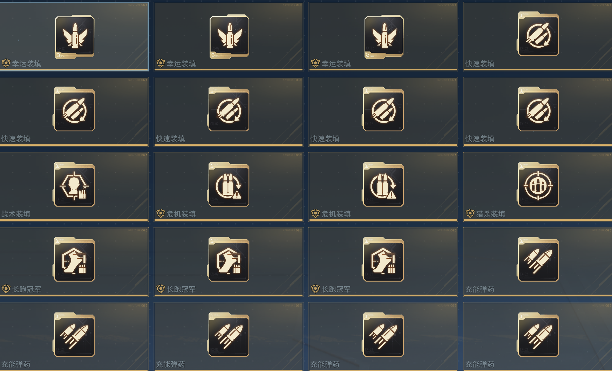Select 长跑冠军 card adjacent to 充能弹药
The height and width of the screenshot is (371, 612).
pos(383,262)
